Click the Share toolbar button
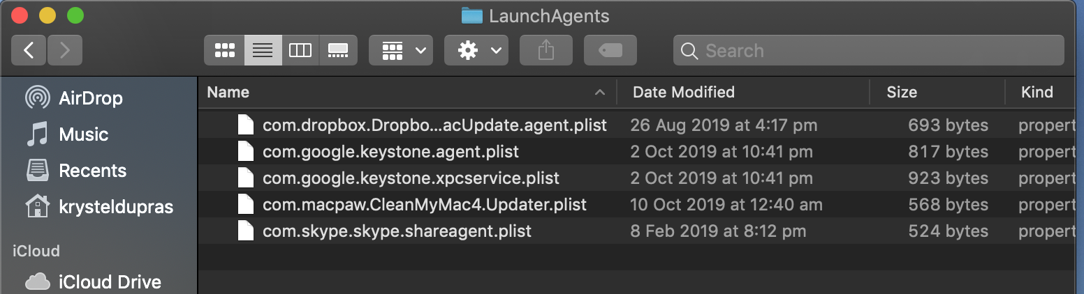 pyautogui.click(x=546, y=50)
